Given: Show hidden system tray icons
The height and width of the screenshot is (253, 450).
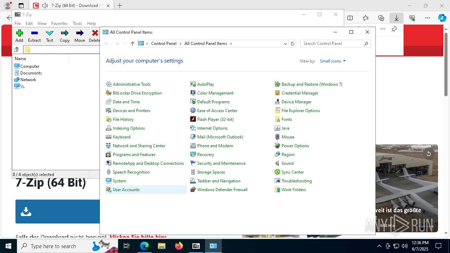Looking at the screenshot, I should pos(379,246).
